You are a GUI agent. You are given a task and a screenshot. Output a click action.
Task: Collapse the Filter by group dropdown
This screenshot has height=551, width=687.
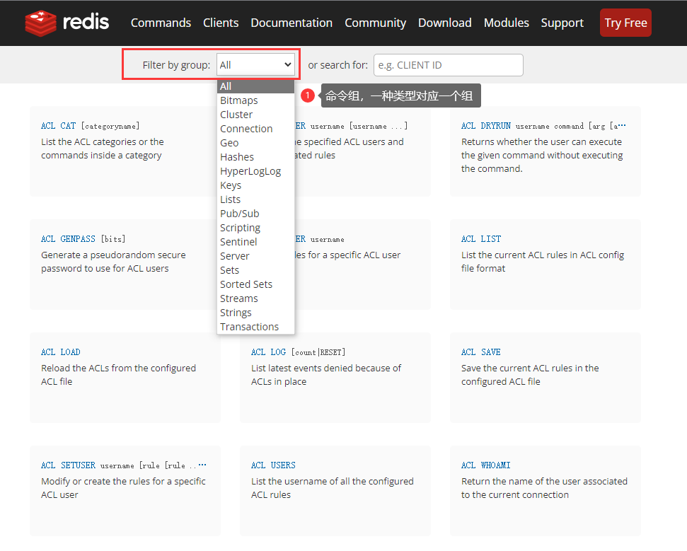256,65
